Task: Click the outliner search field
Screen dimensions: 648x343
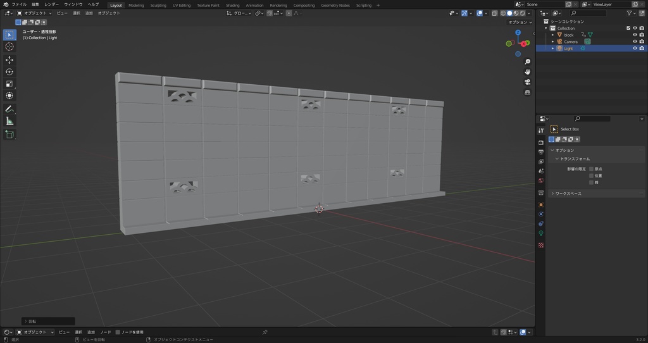Action: (x=588, y=13)
